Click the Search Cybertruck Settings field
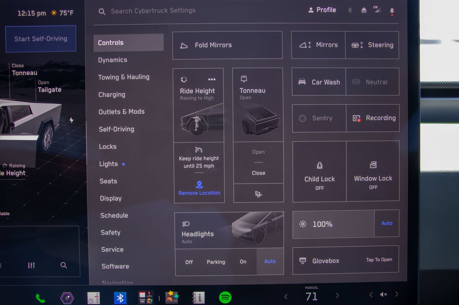This screenshot has height=305, width=459. pyautogui.click(x=153, y=11)
